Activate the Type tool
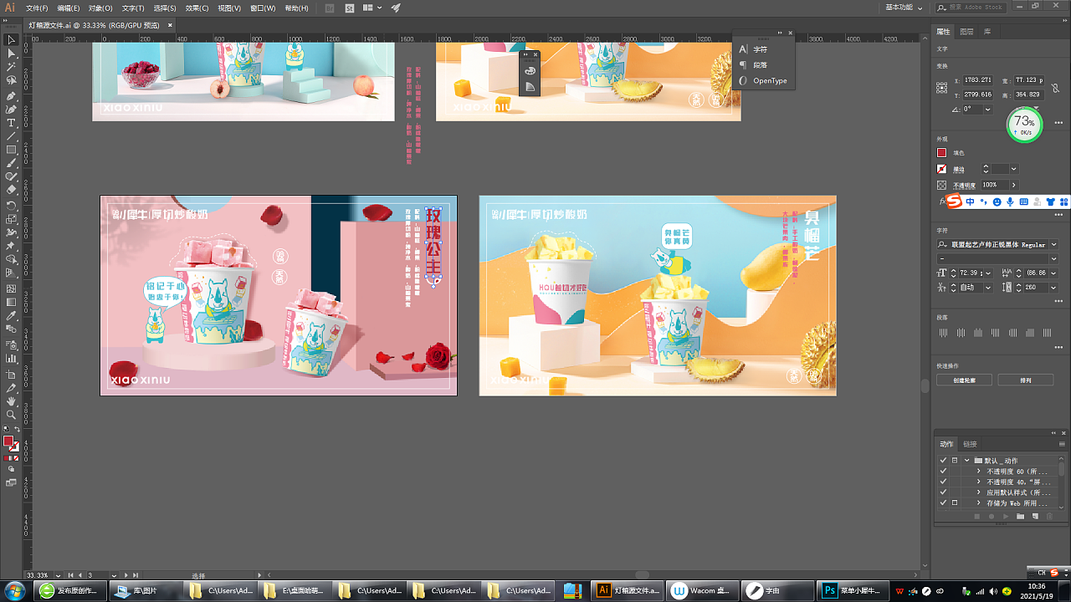Screen dimensions: 1071x602 (12, 123)
